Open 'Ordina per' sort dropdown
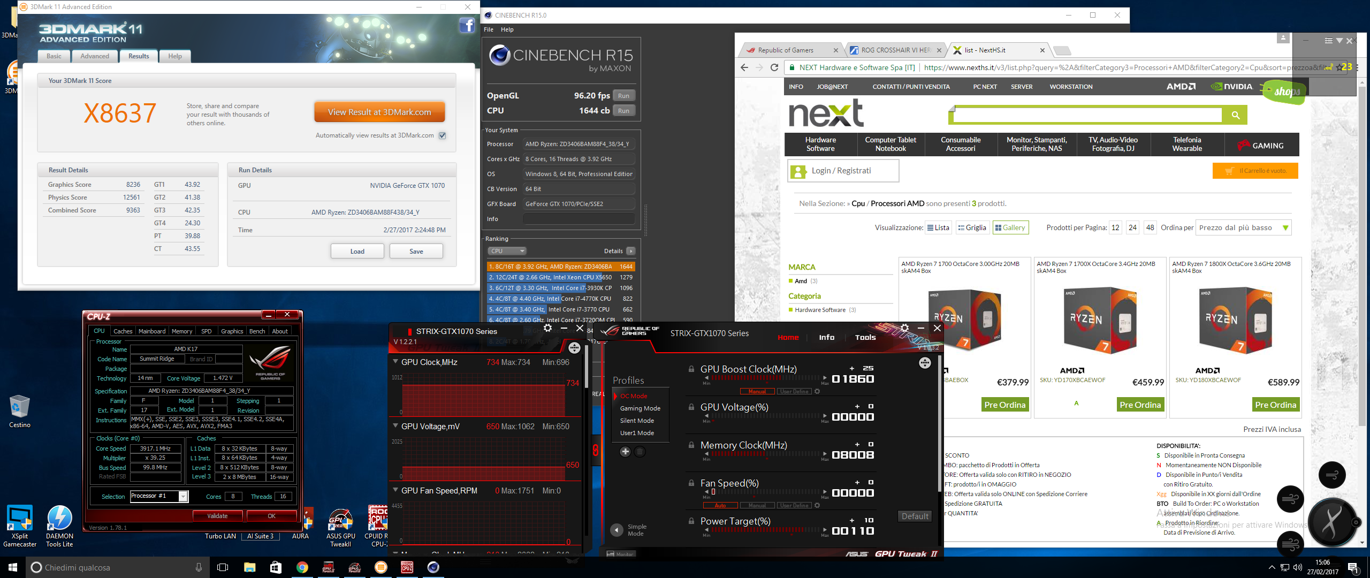Screen dimensions: 1370x578 coord(1244,227)
